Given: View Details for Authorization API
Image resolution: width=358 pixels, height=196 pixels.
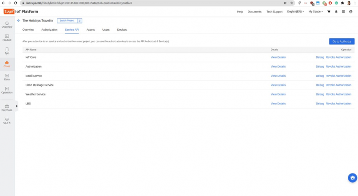Looking at the screenshot, I should 278,67.
